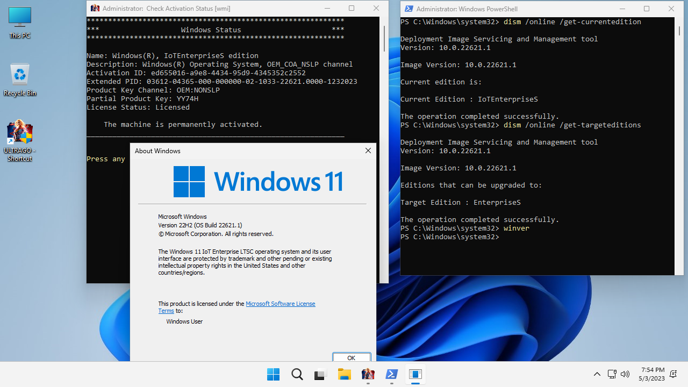
Task: Open the Windows Start menu
Action: tap(273, 374)
